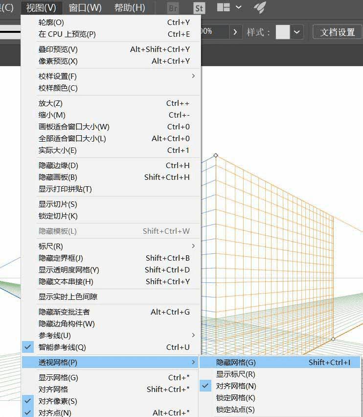Open the Adobe Stock (St) icon
Image resolution: width=363 pixels, height=417 pixels.
tap(199, 8)
